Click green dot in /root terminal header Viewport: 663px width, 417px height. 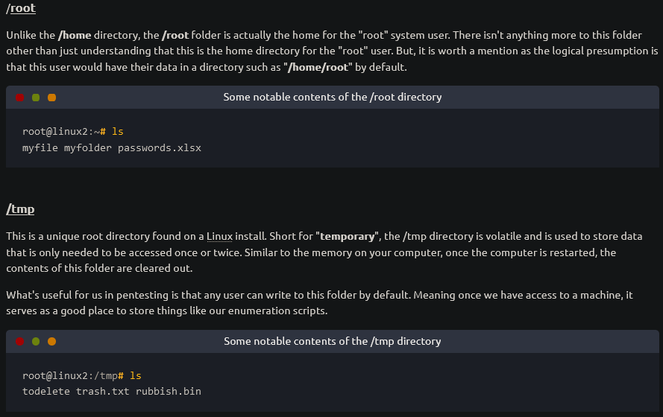pyautogui.click(x=36, y=98)
